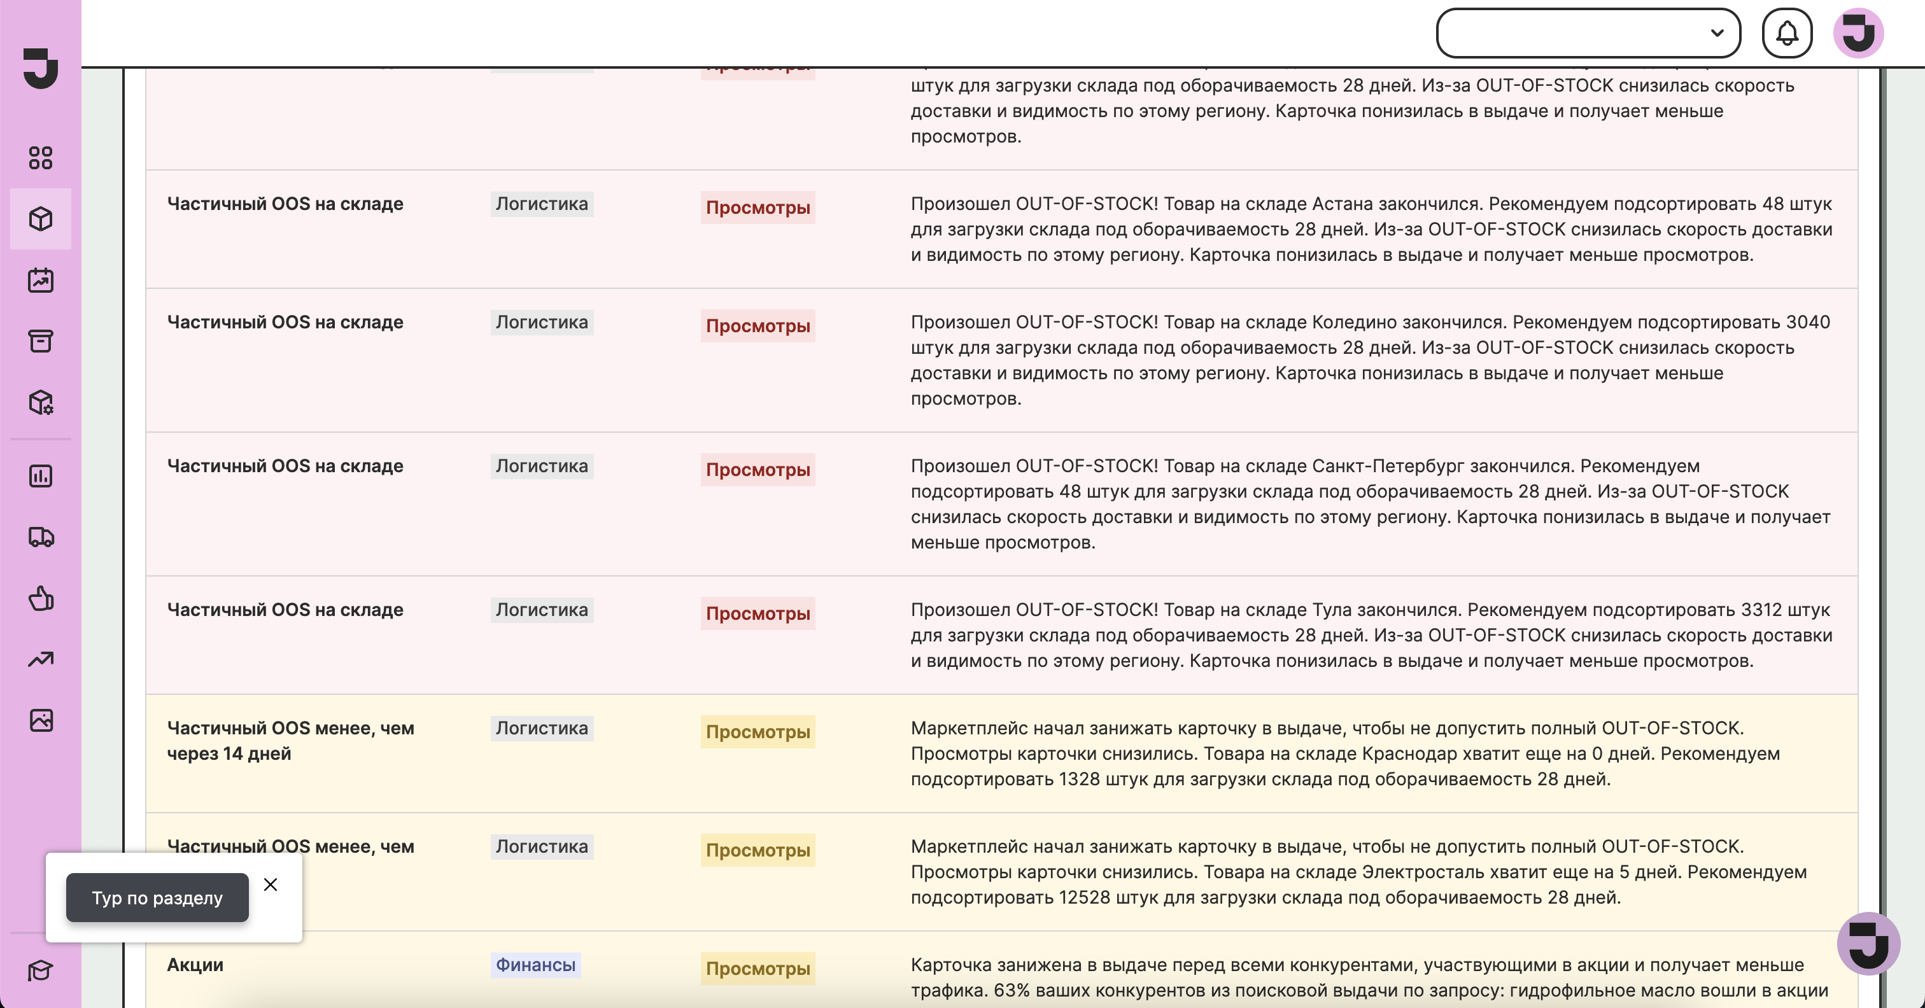
Task: Click Логистика tag in Астана row
Action: click(x=542, y=204)
